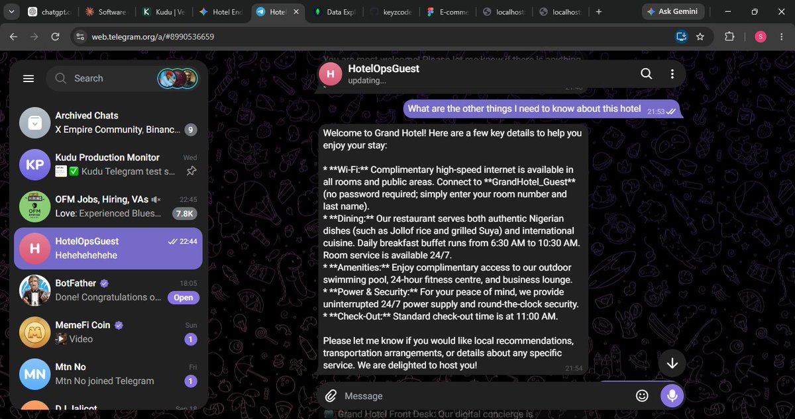Record a voice message with microphone button
The image size is (795, 419).
coord(672,396)
